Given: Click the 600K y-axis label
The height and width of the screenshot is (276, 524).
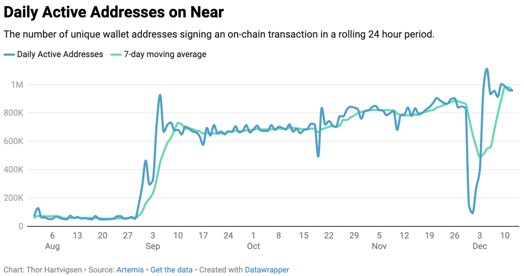Looking at the screenshot, I should (14, 142).
